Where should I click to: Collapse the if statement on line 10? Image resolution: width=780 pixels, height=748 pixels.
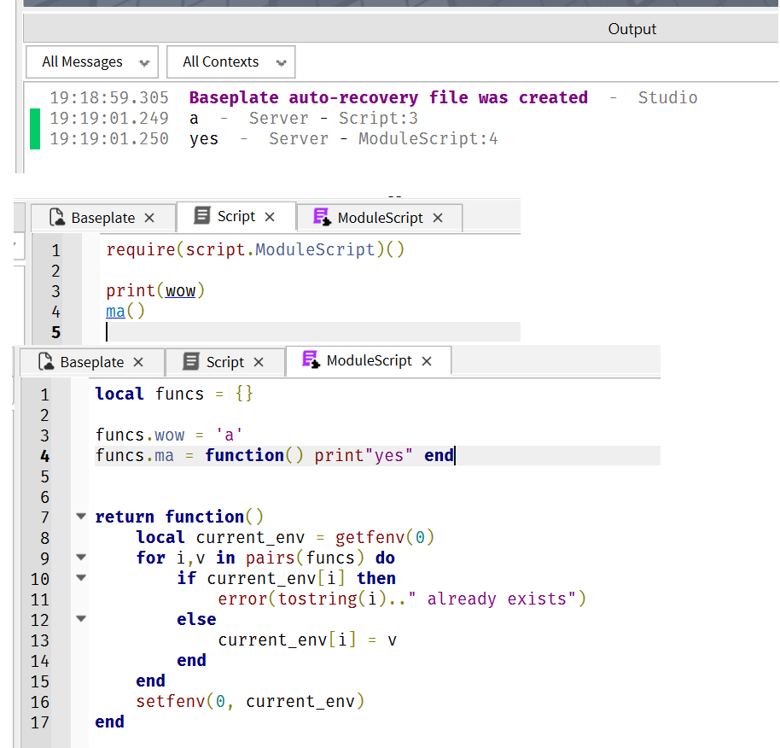(x=79, y=577)
